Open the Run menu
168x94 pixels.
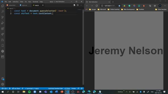(x=30, y=2)
